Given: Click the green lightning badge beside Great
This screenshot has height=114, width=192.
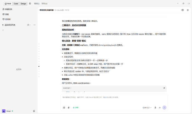Looking at the screenshot, I should tap(12, 111).
